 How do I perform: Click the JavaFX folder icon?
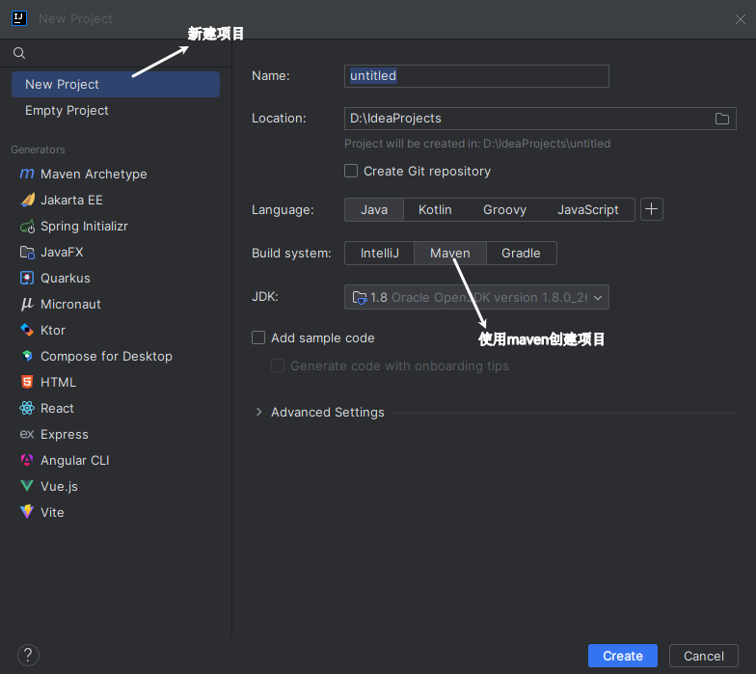27,253
